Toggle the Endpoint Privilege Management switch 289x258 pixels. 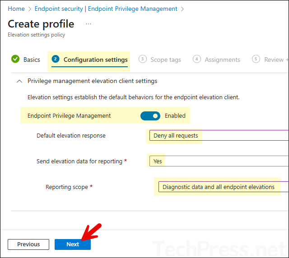(x=150, y=116)
